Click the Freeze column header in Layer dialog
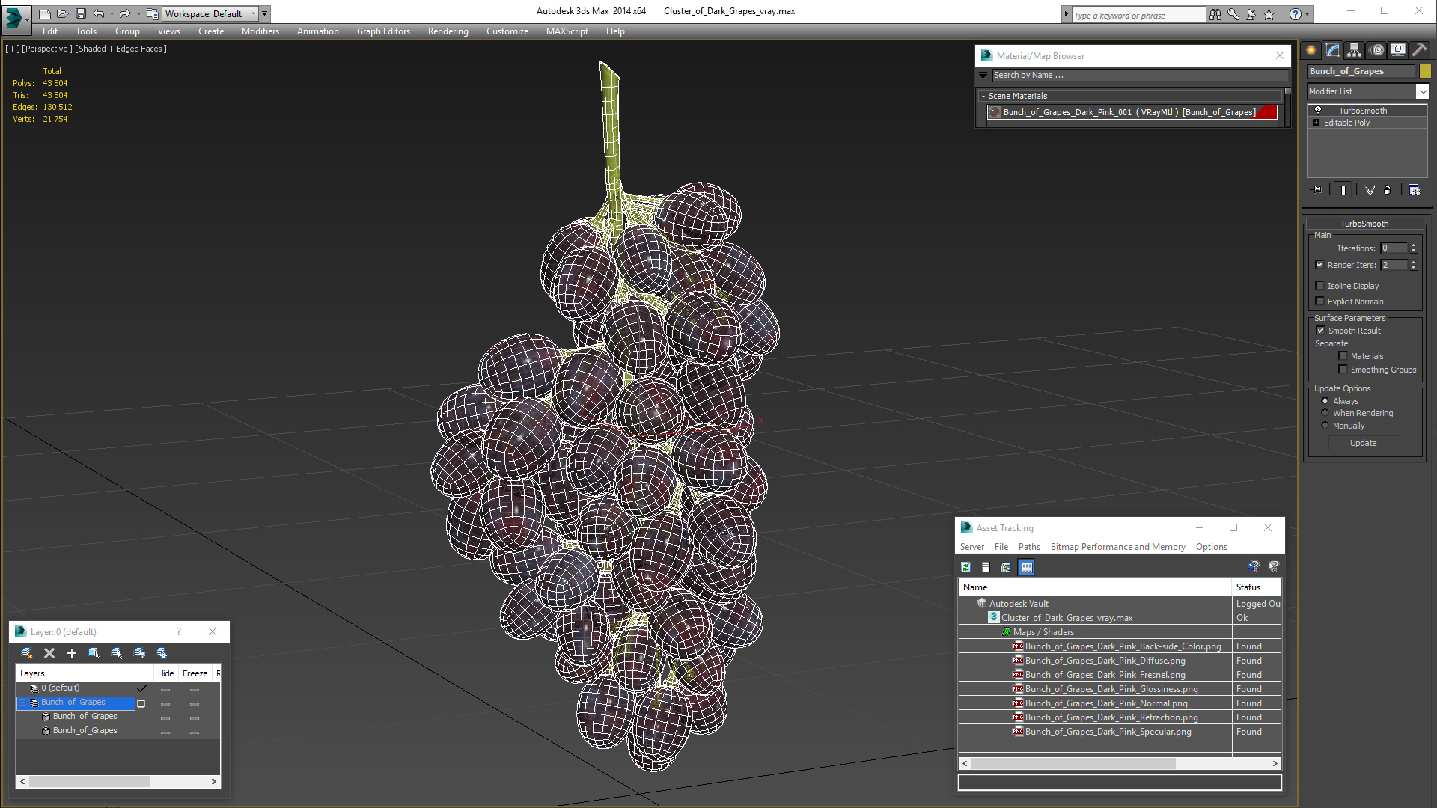 (195, 673)
